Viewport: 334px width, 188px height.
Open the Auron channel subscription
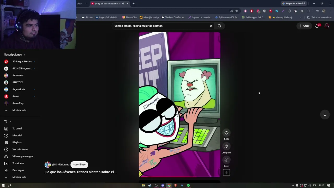point(20,96)
